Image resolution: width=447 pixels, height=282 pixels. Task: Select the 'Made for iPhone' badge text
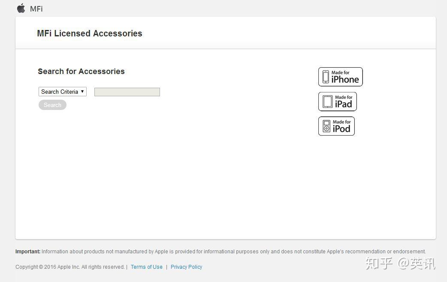coord(345,77)
